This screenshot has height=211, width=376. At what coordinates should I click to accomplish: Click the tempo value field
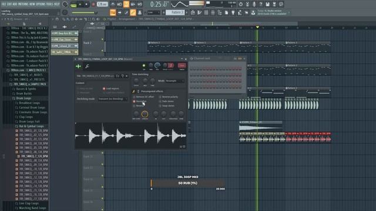click(102, 4)
